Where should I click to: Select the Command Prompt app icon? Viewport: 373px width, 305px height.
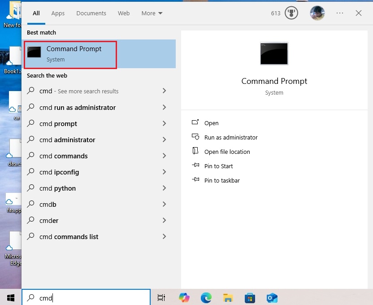(34, 52)
